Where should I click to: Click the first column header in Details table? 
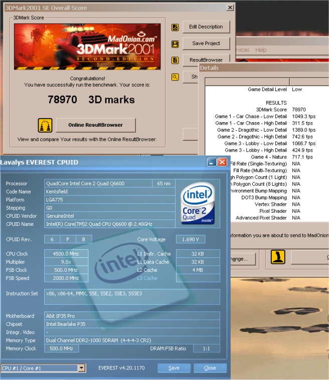(x=247, y=82)
